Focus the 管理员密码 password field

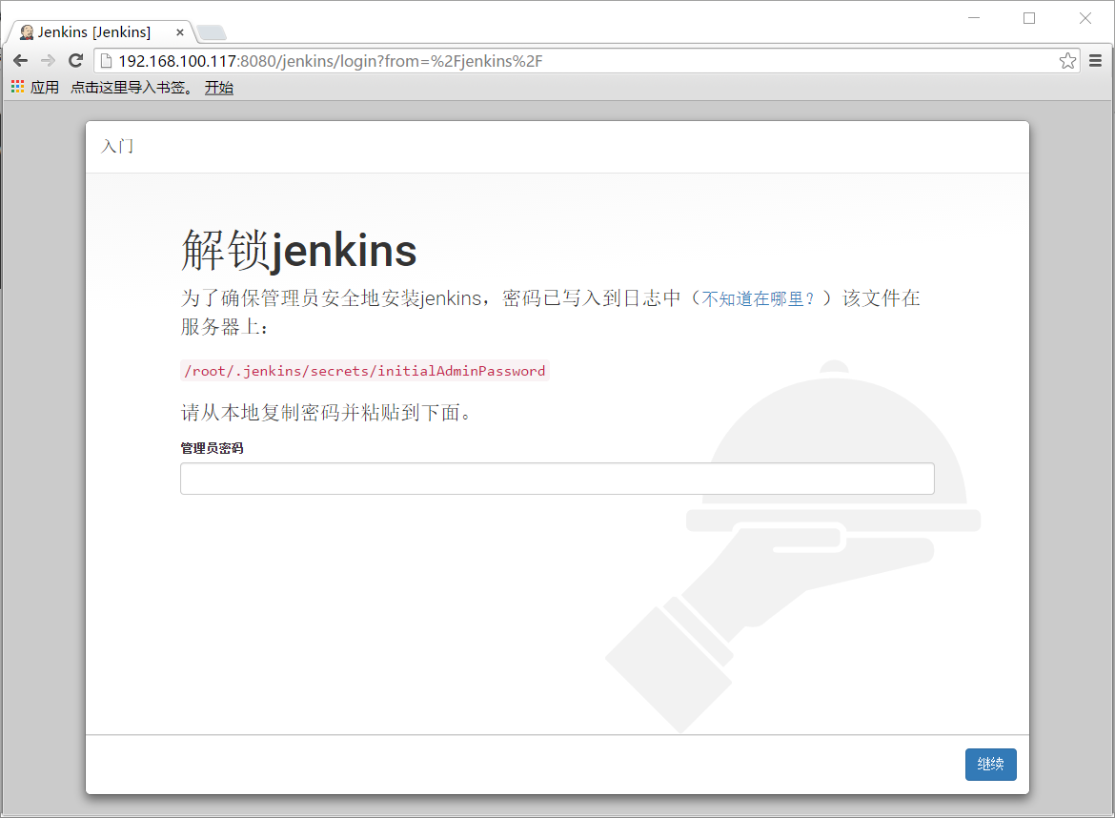pos(557,479)
